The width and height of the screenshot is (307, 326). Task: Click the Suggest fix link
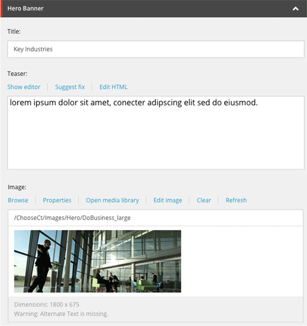70,87
